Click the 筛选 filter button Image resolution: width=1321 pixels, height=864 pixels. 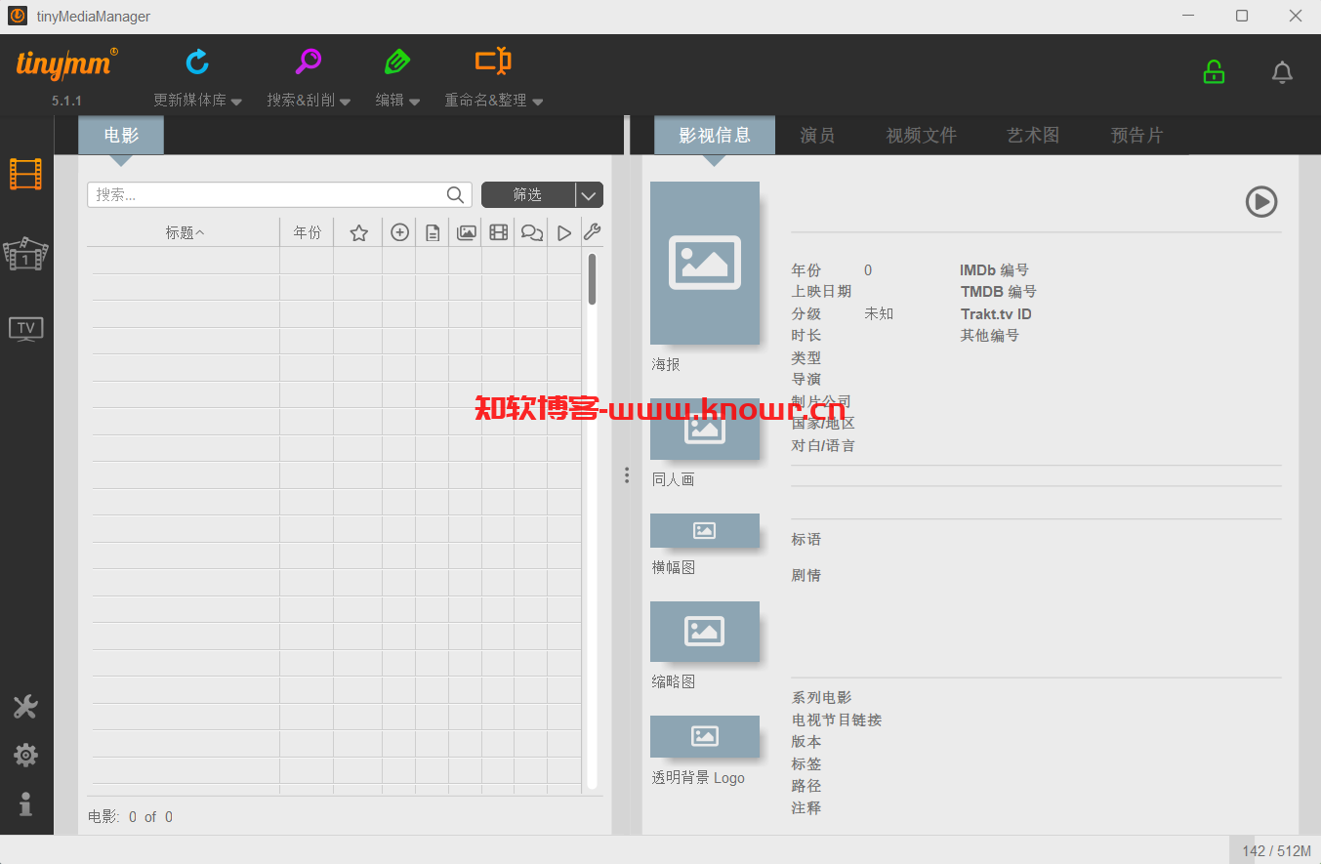[528, 195]
